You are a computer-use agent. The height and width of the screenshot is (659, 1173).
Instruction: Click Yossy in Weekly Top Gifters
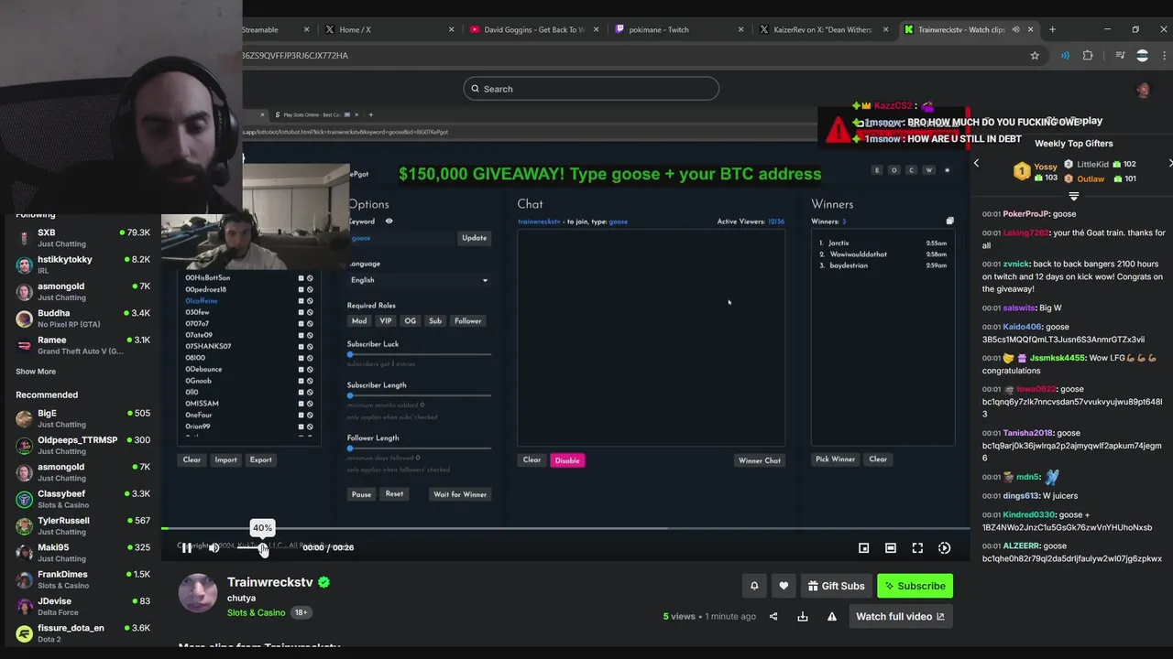(x=1046, y=167)
